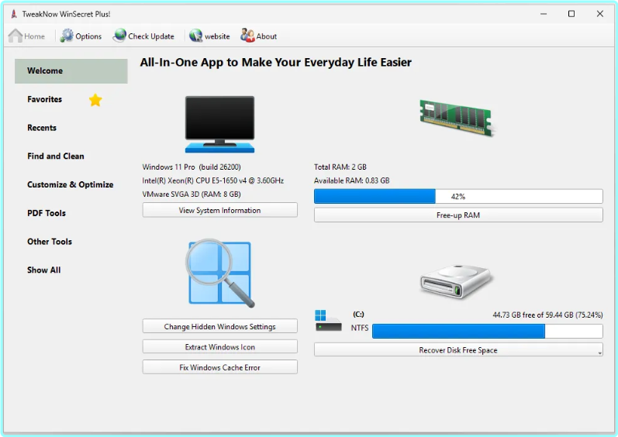The width and height of the screenshot is (618, 437).
Task: Click the computer monitor image
Action: [x=219, y=125]
